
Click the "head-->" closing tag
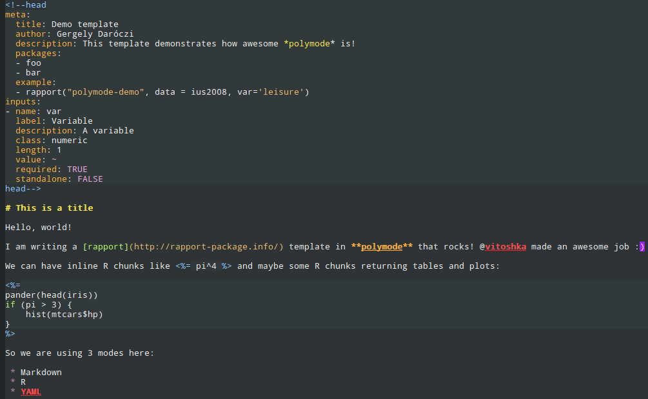(x=23, y=189)
